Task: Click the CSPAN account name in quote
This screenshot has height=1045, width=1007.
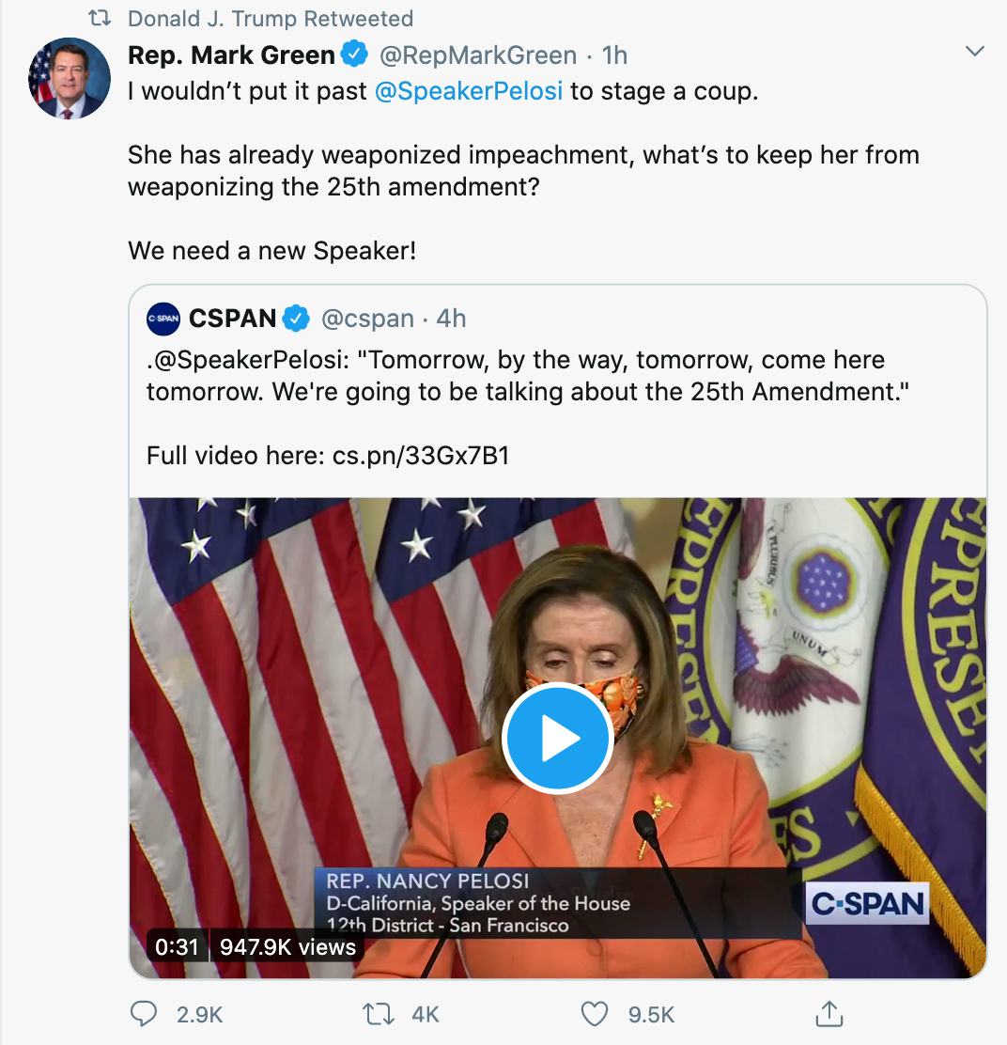Action: click(233, 320)
